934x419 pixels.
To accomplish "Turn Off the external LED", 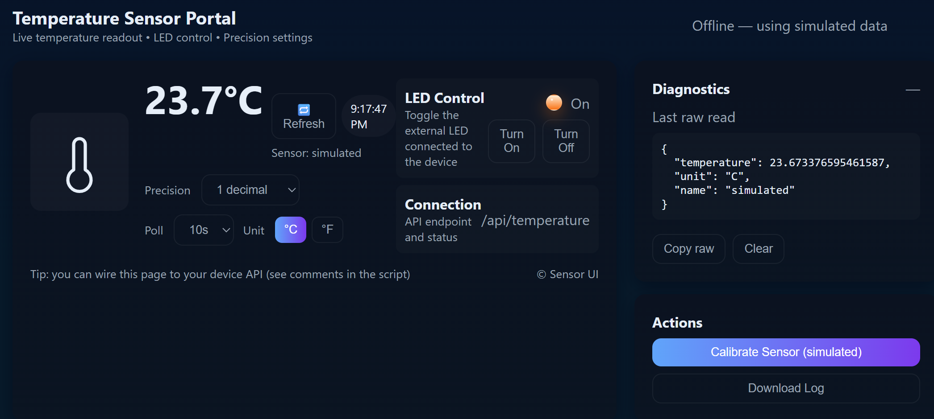I will point(566,141).
